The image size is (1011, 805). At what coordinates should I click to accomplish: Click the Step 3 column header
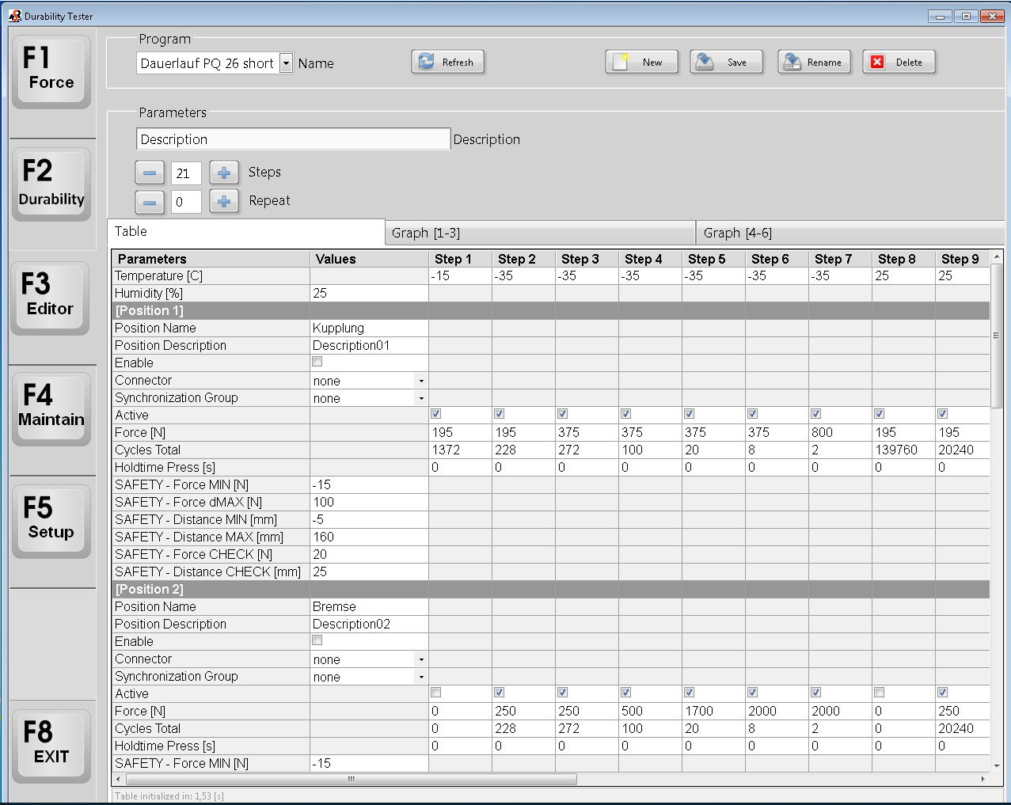pos(587,259)
